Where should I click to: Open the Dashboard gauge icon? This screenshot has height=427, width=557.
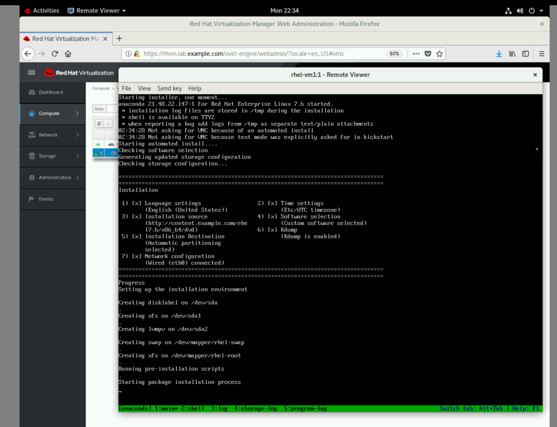[x=32, y=92]
